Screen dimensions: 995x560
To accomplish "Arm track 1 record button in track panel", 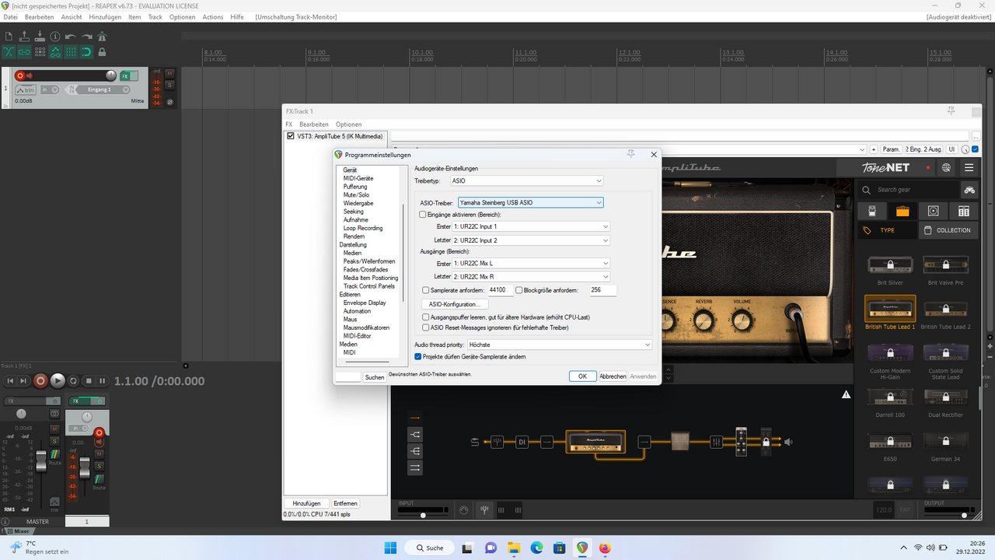I will coord(20,75).
